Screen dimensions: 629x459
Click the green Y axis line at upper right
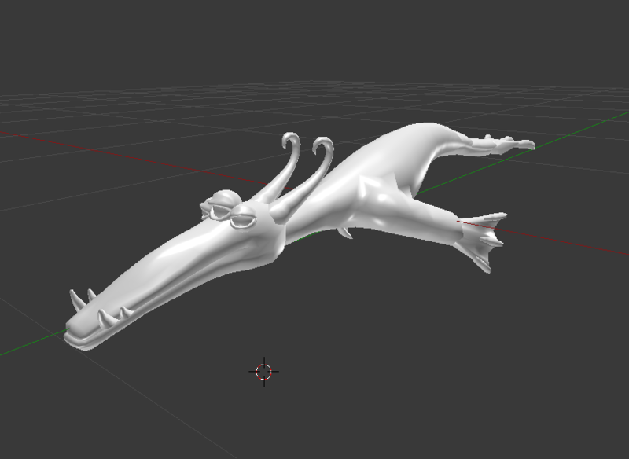tap(582, 135)
